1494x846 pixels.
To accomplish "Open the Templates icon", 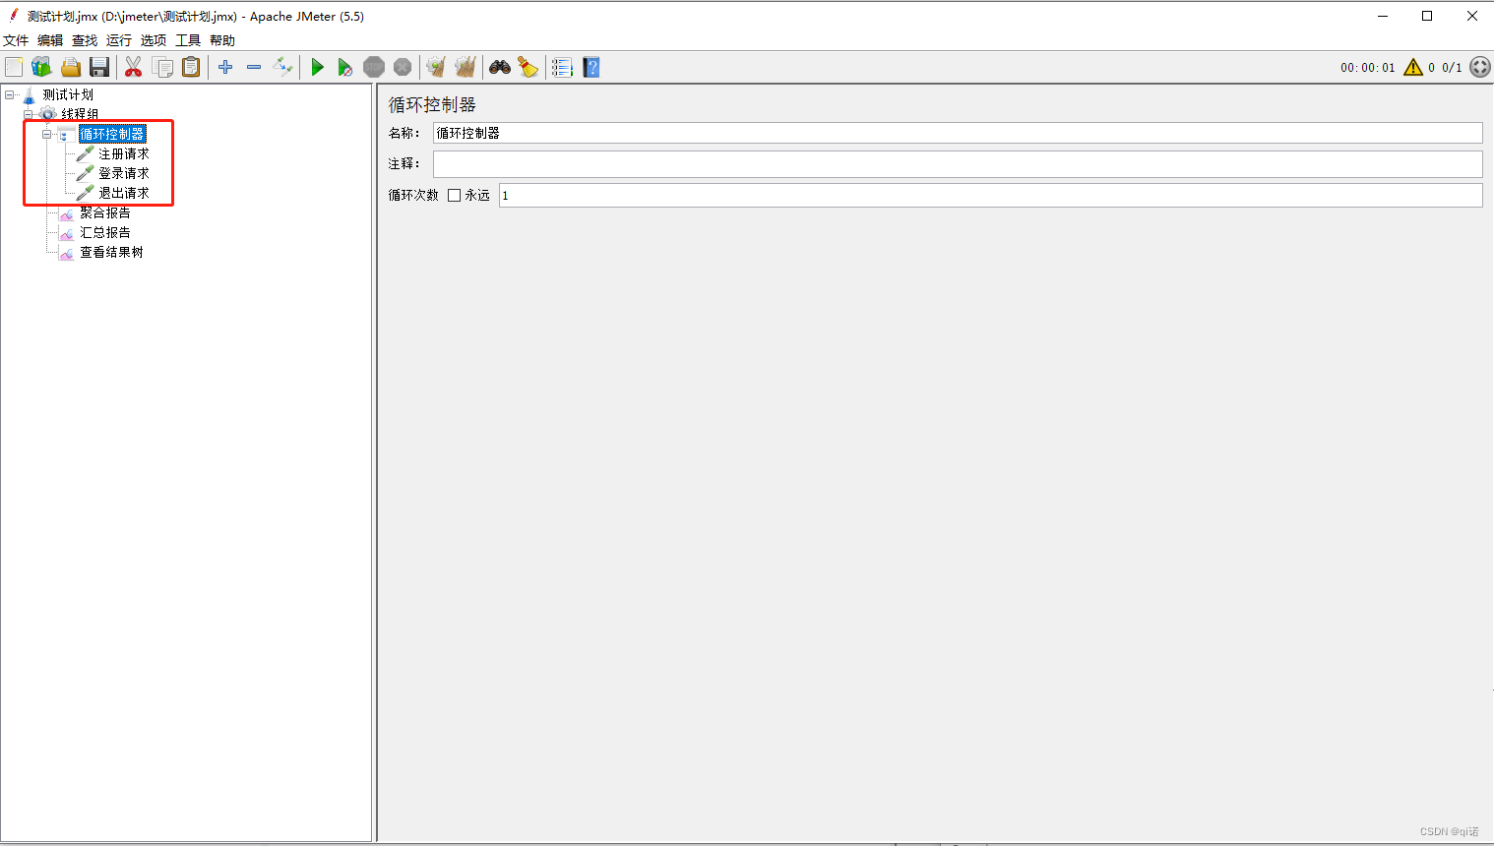I will point(41,67).
